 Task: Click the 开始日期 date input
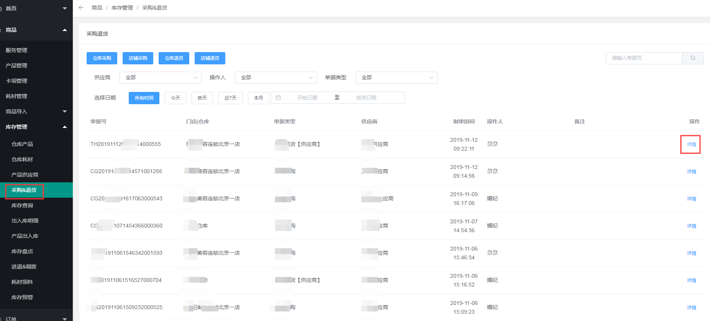click(307, 98)
